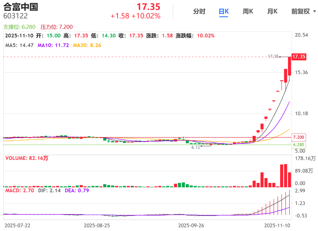Click the DIF: 2.14 label
The height and width of the screenshot is (231, 318).
(50, 190)
